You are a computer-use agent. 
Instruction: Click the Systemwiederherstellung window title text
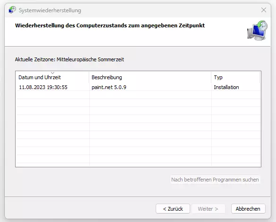pos(50,10)
